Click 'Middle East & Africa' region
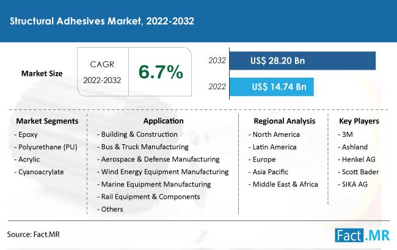 pos(285,184)
